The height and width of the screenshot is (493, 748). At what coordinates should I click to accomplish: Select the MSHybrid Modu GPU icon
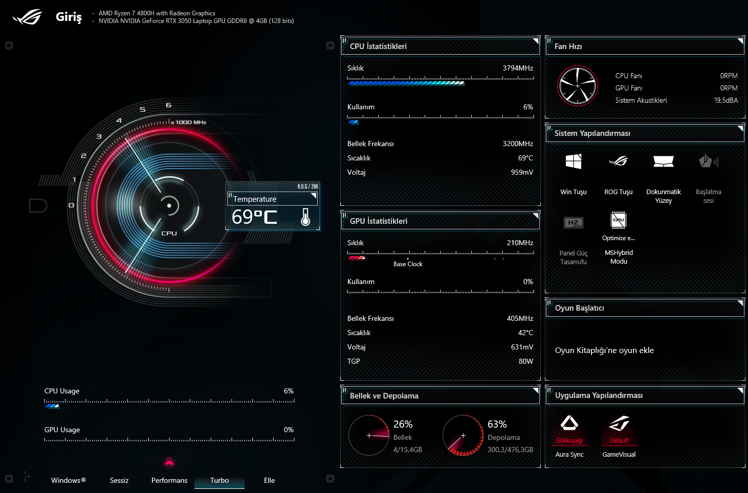(619, 220)
